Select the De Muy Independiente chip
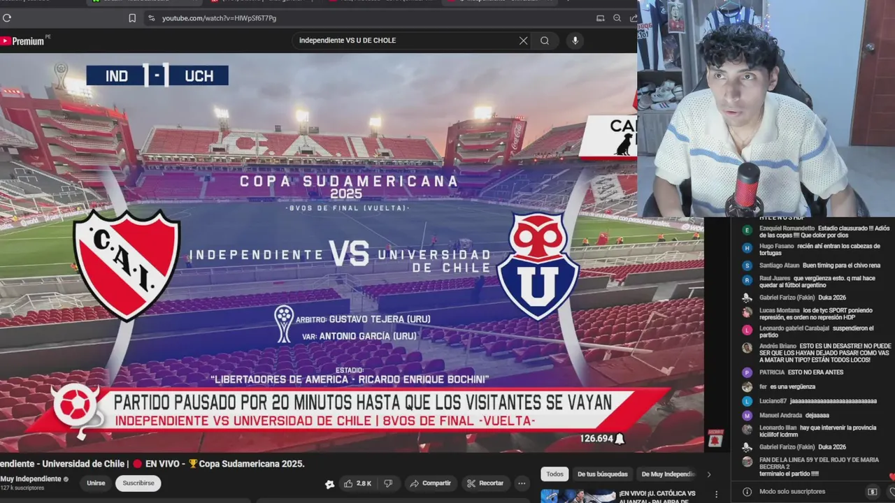This screenshot has width=895, height=503. click(x=668, y=474)
